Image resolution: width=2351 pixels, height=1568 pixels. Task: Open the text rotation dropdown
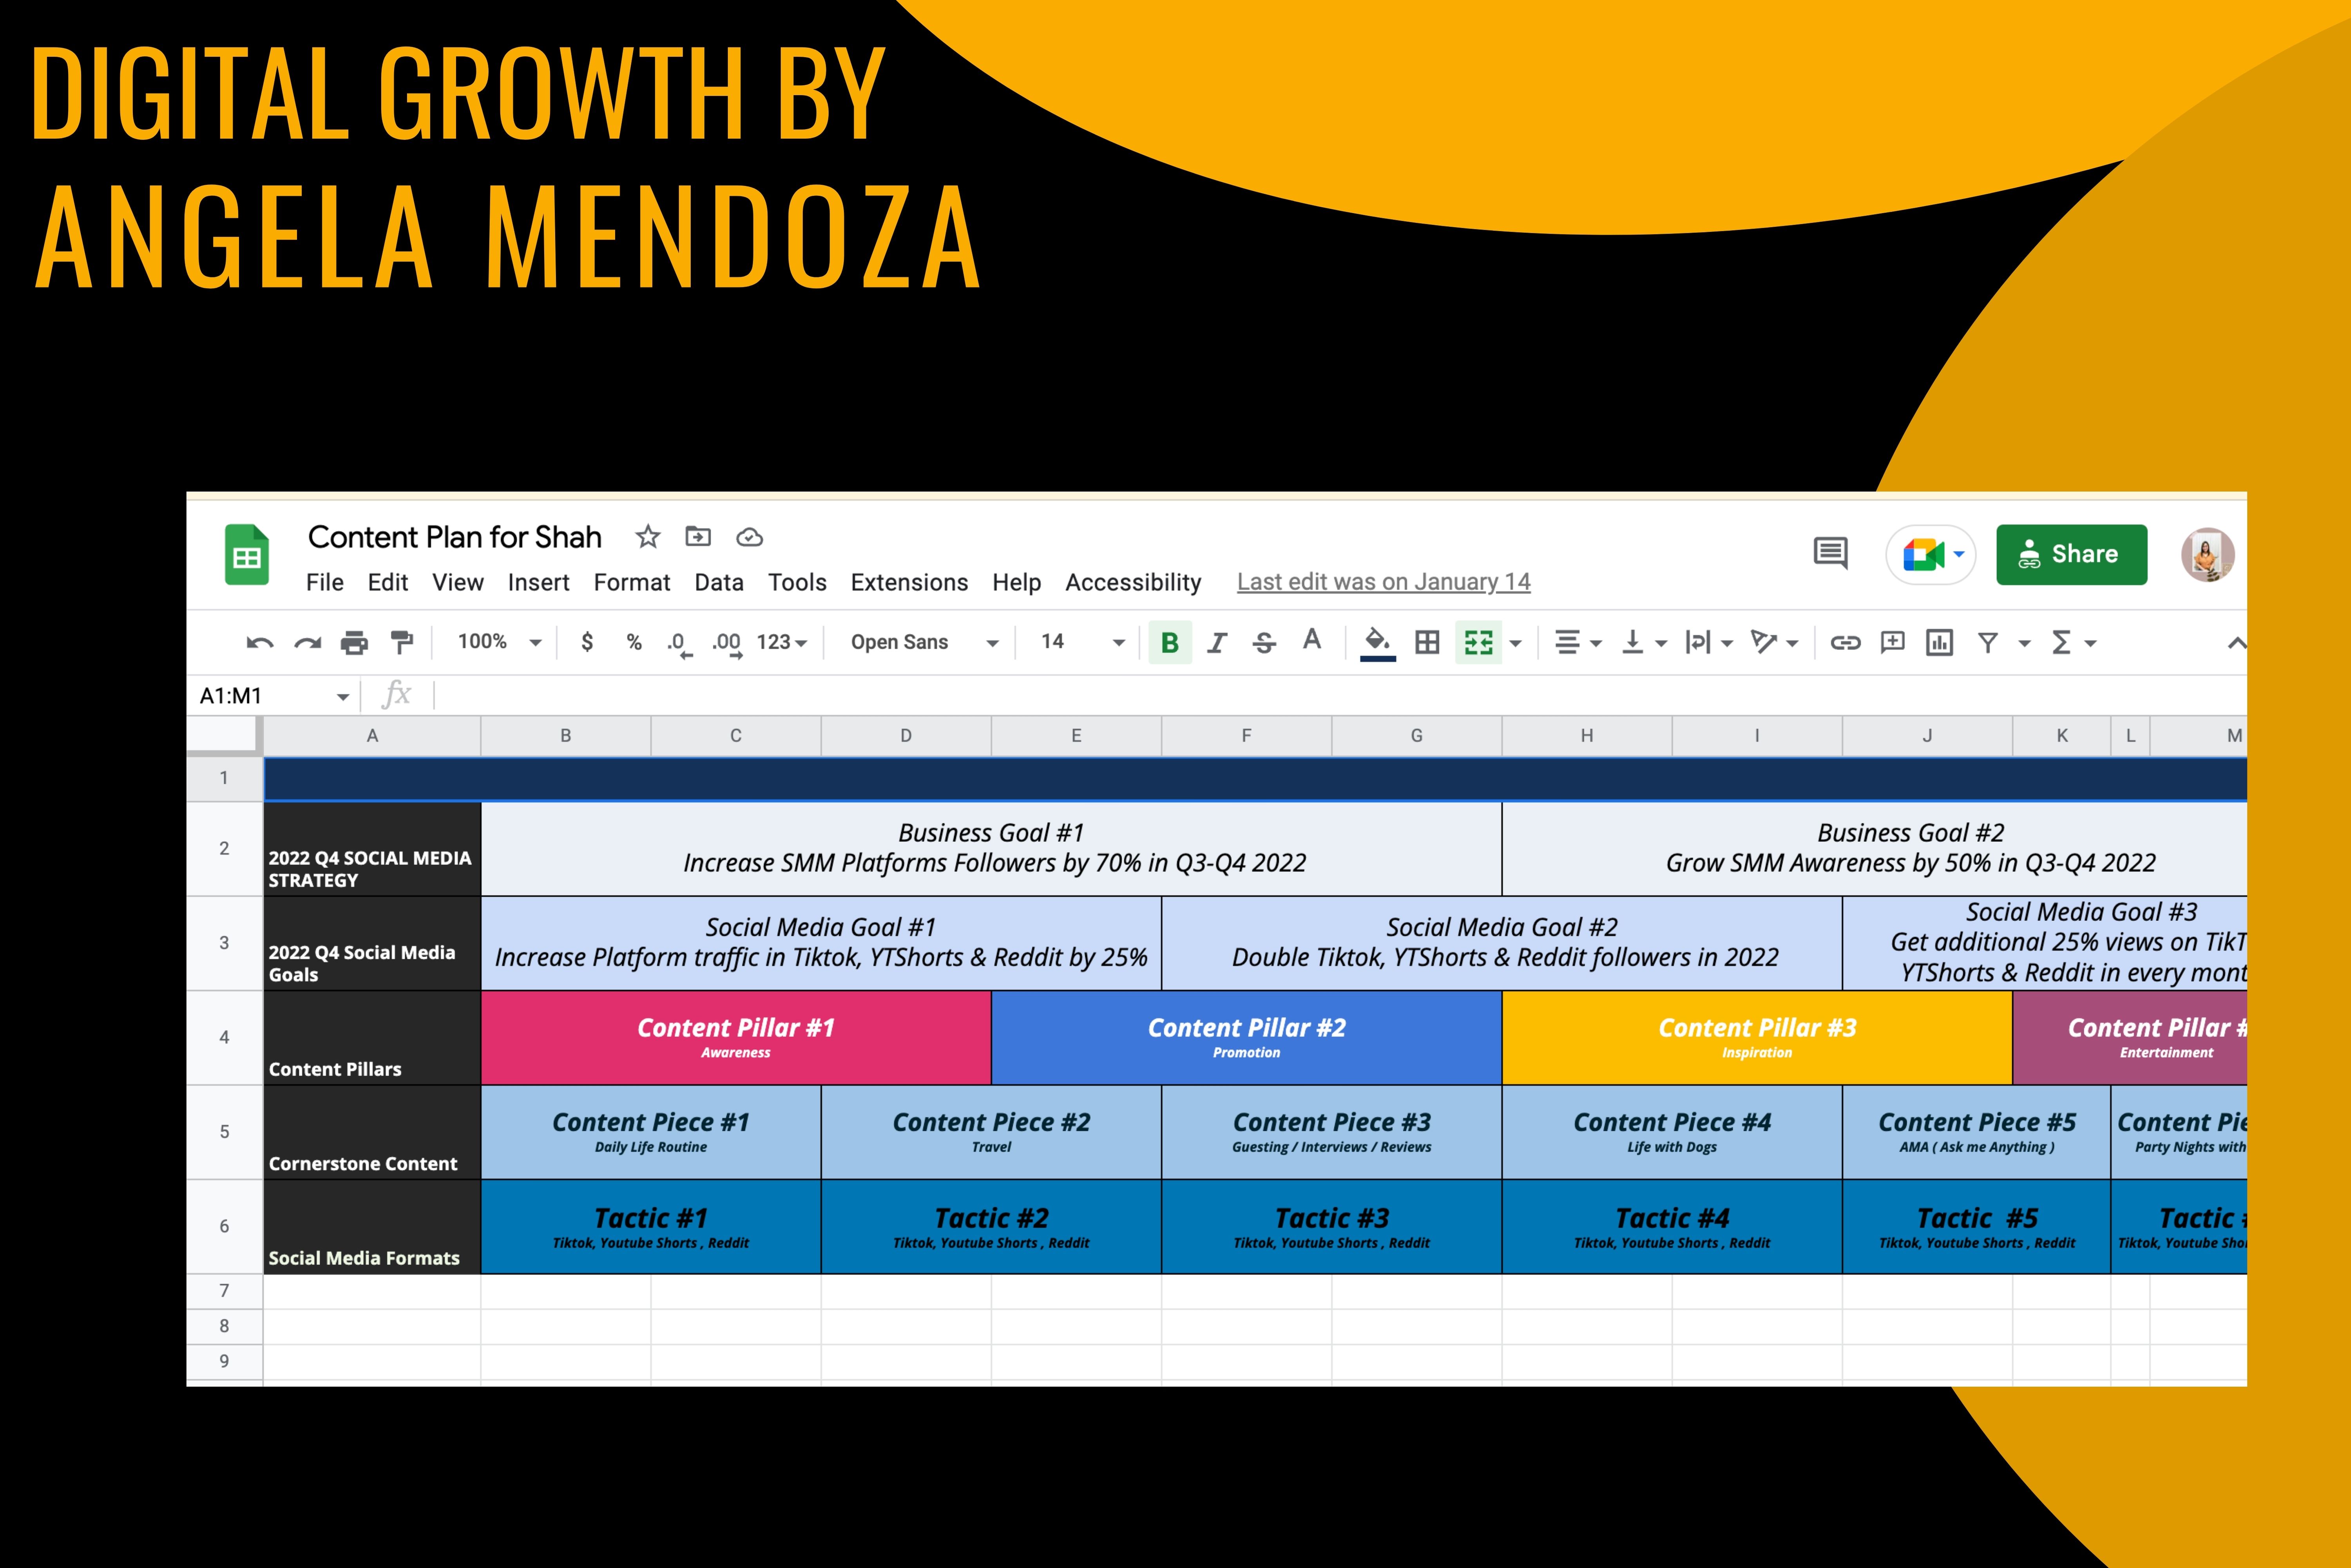pyautogui.click(x=1775, y=642)
